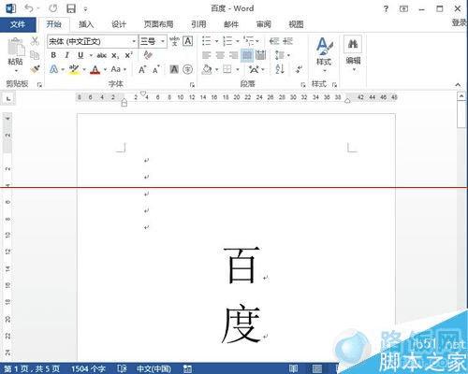Switch to the 页面布局 Page Layout tab
Screen dimensions: 468x374
tap(158, 24)
